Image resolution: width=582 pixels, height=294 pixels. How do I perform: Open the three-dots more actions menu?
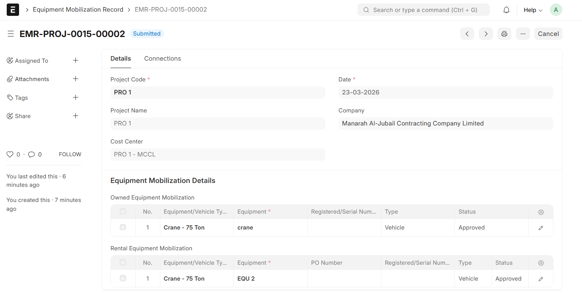coord(523,34)
